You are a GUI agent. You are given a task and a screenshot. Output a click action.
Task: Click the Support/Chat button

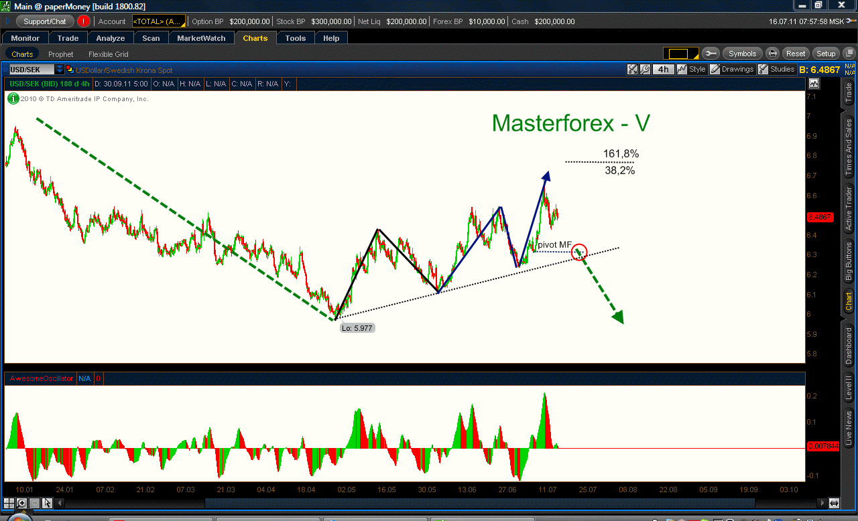46,21
